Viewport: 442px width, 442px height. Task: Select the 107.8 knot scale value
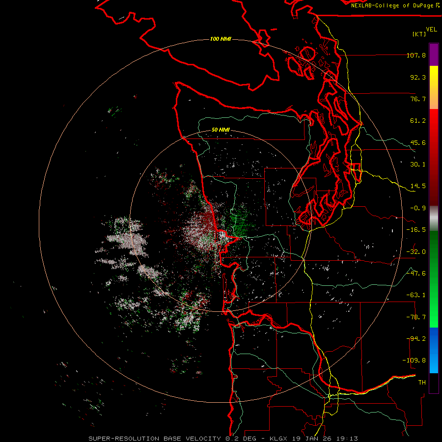[x=416, y=55]
